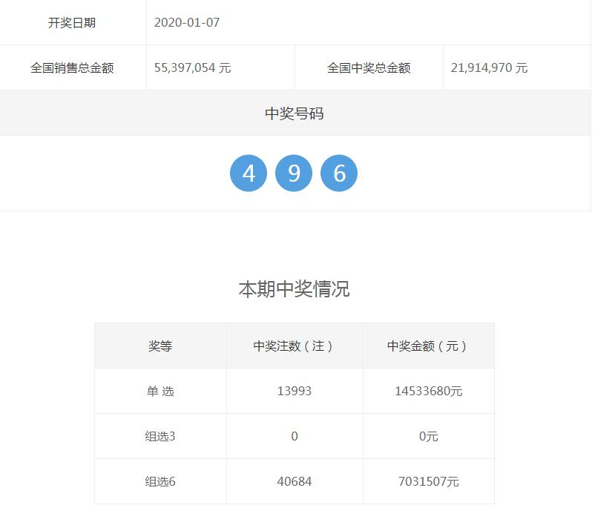Viewport: 595px width, 505px height.
Task: Click the 组选6 prize amount 7031507元
Action: [x=429, y=482]
